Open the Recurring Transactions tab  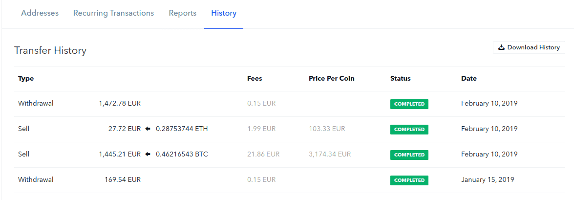coord(113,13)
